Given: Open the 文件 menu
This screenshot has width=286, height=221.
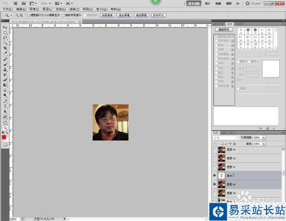Looking at the screenshot, I should click(7, 9).
